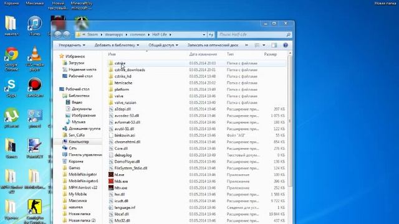399x224 pixels.
Task: Go to steamapps in the address path
Action: pyautogui.click(x=113, y=35)
